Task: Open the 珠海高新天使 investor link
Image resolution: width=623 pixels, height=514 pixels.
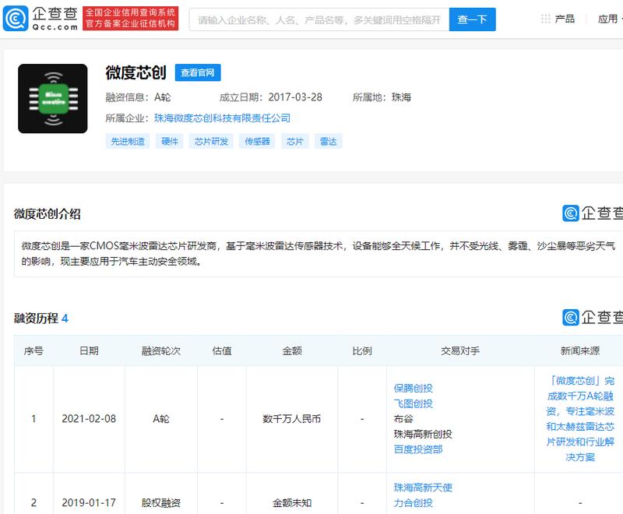Action: coord(423,488)
